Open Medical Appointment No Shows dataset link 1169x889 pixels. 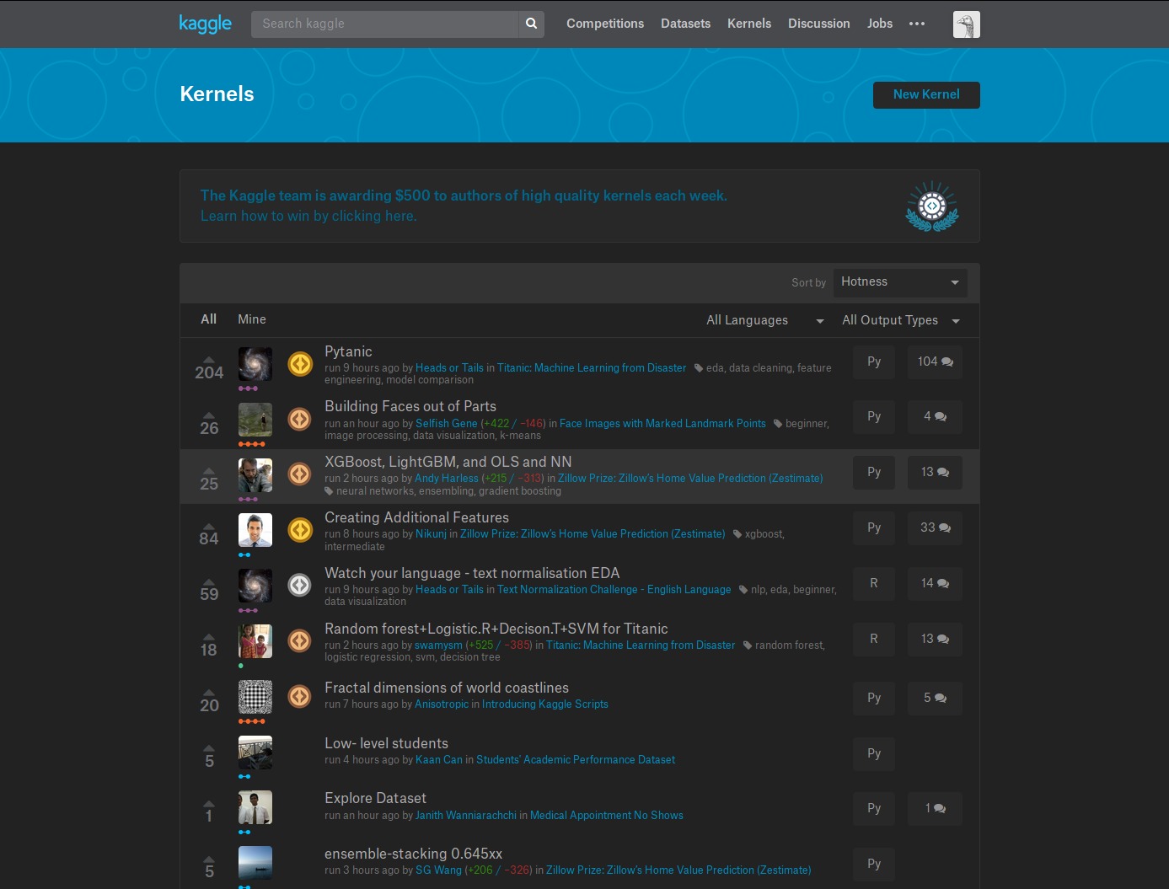pos(607,816)
